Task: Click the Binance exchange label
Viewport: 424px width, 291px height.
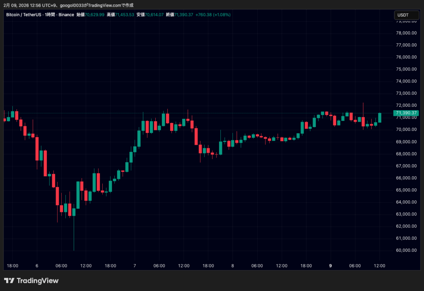Action: point(66,15)
